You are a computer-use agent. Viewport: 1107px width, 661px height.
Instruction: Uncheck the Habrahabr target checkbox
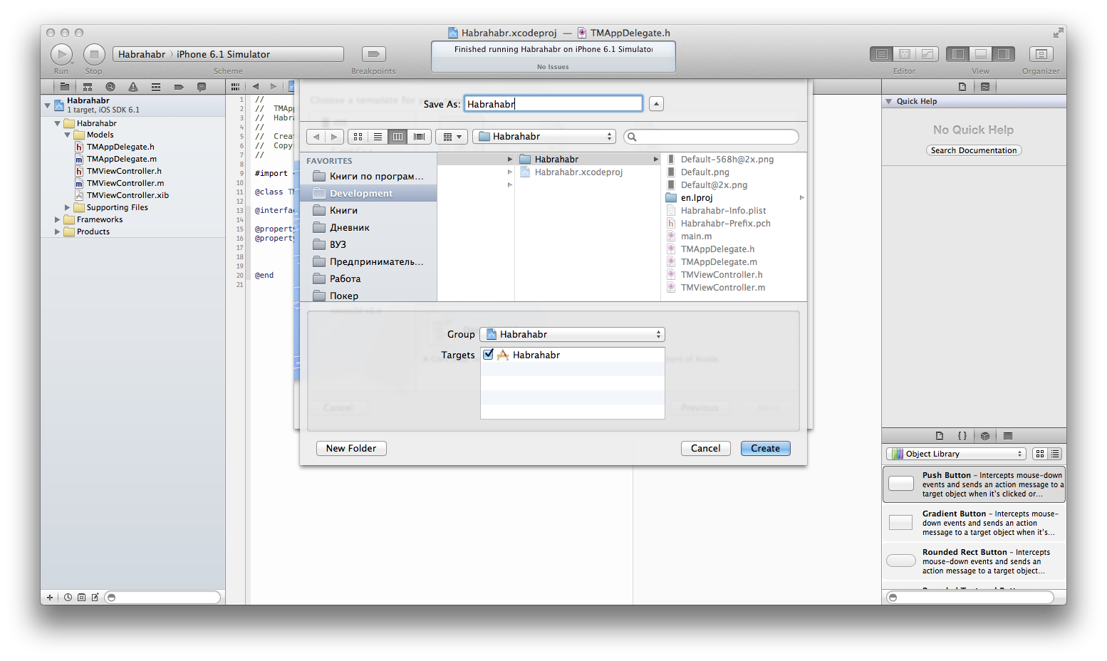point(489,355)
